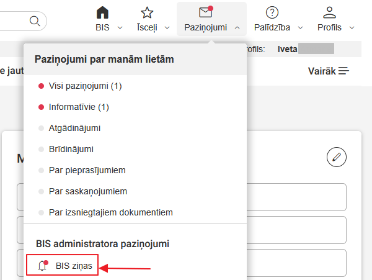Open Atgādinājumi notifications

pos(74,128)
